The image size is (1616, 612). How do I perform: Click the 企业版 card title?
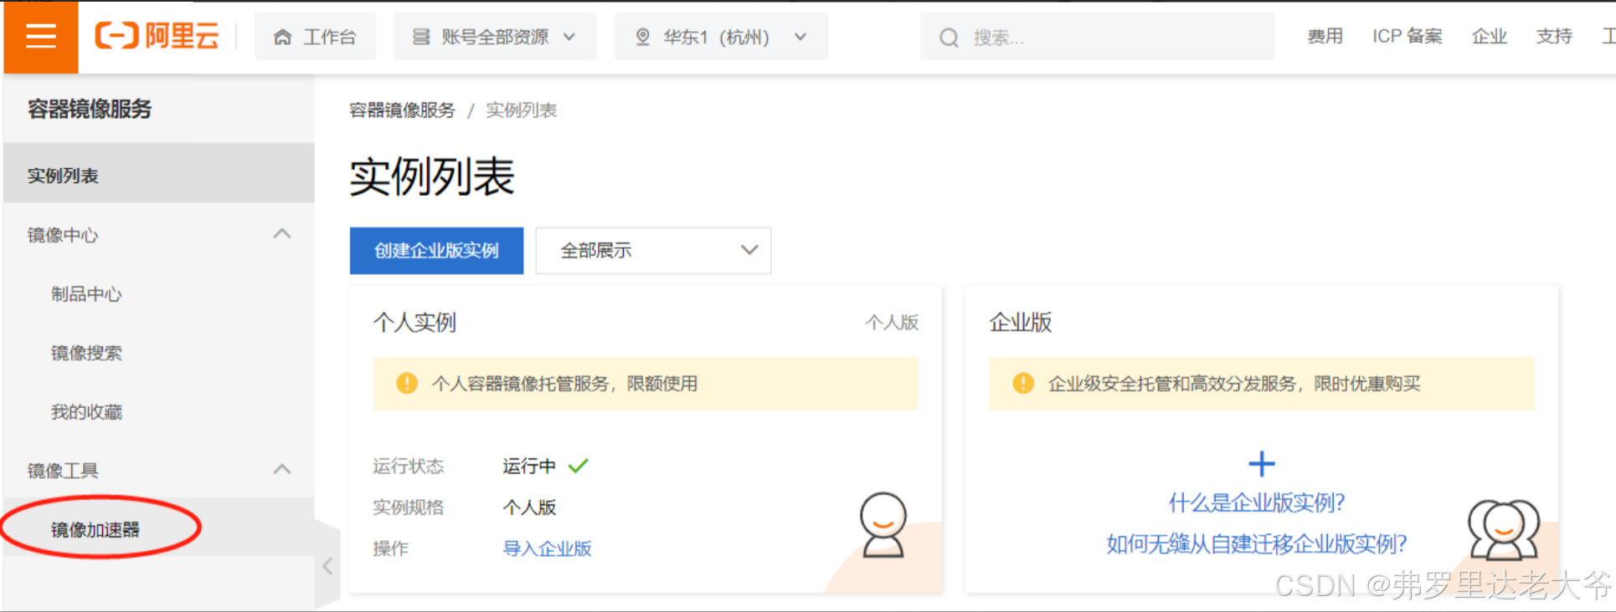1021,322
